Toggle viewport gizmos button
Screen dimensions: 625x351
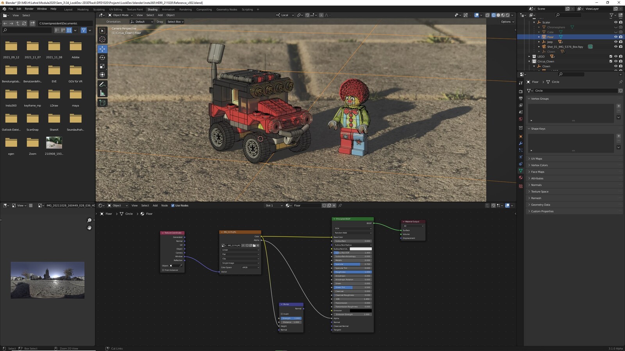tap(466, 15)
